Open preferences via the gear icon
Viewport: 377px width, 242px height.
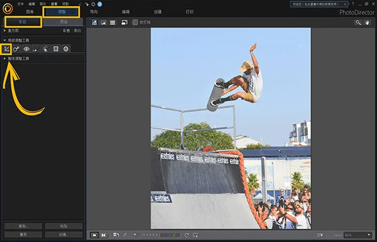pos(93,4)
